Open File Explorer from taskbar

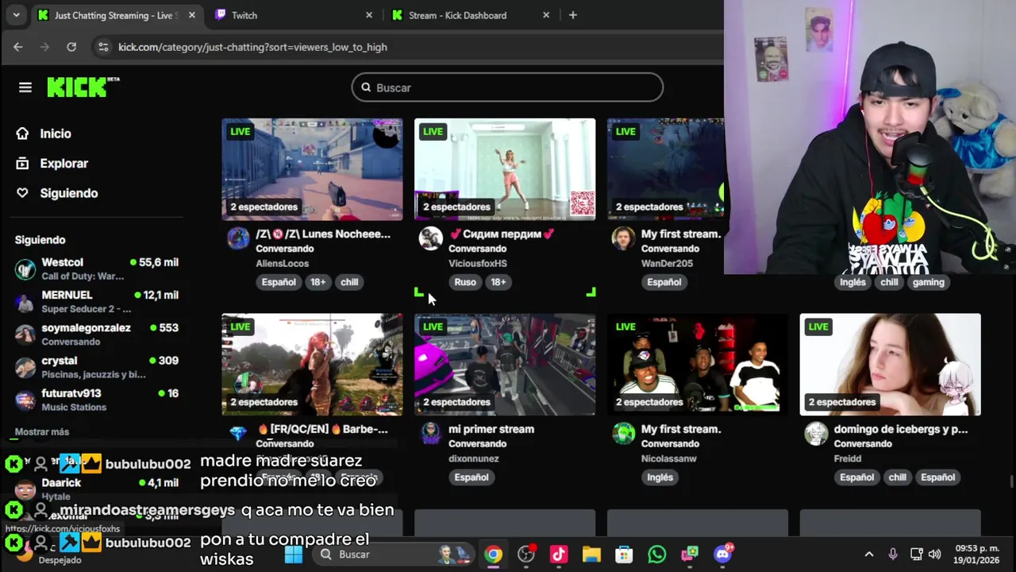click(591, 555)
